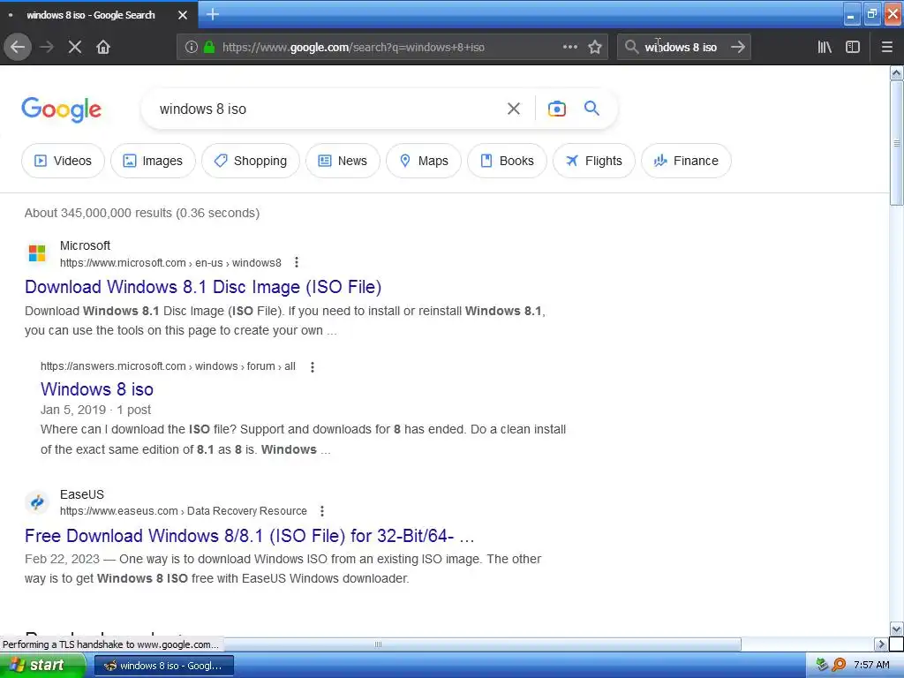
Task: Search by image with camera icon
Action: click(x=557, y=109)
